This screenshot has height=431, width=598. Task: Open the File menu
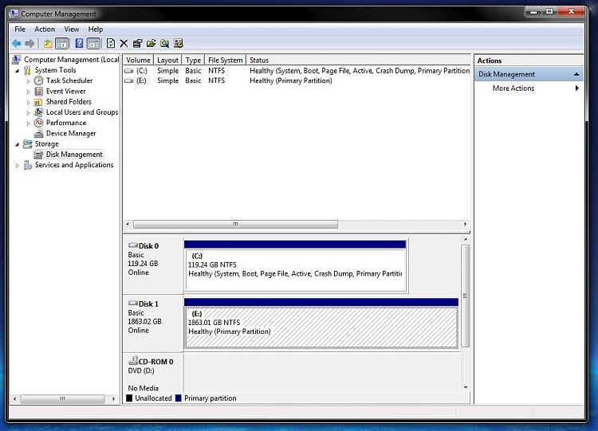tap(20, 29)
